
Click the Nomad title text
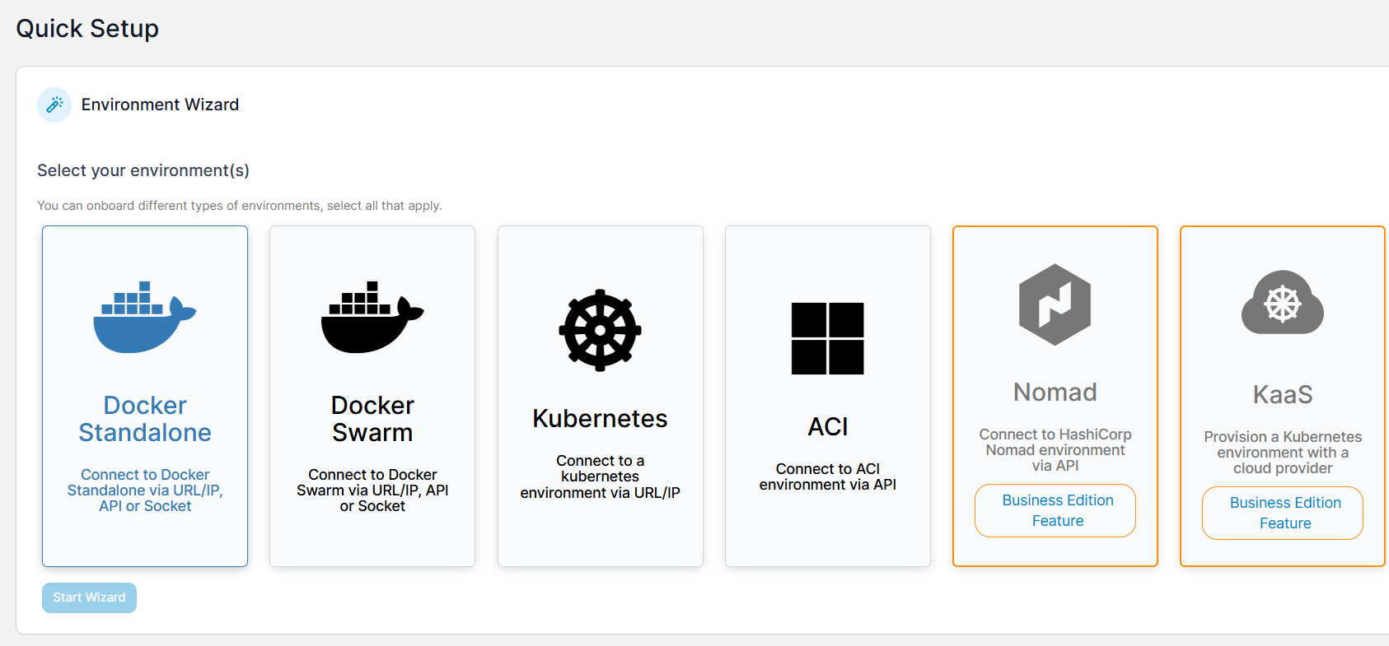click(x=1055, y=393)
